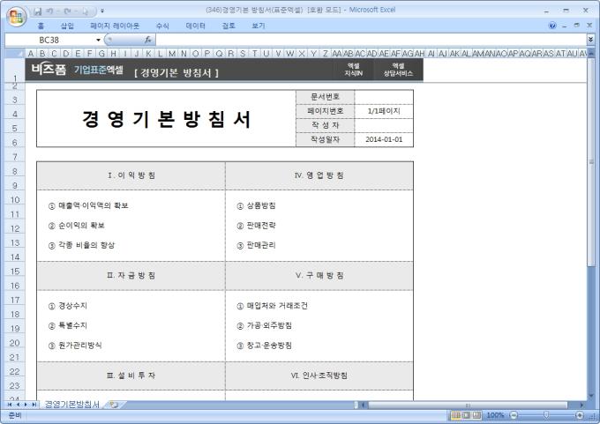Click the 엑셀 지식IN button

tap(353, 71)
